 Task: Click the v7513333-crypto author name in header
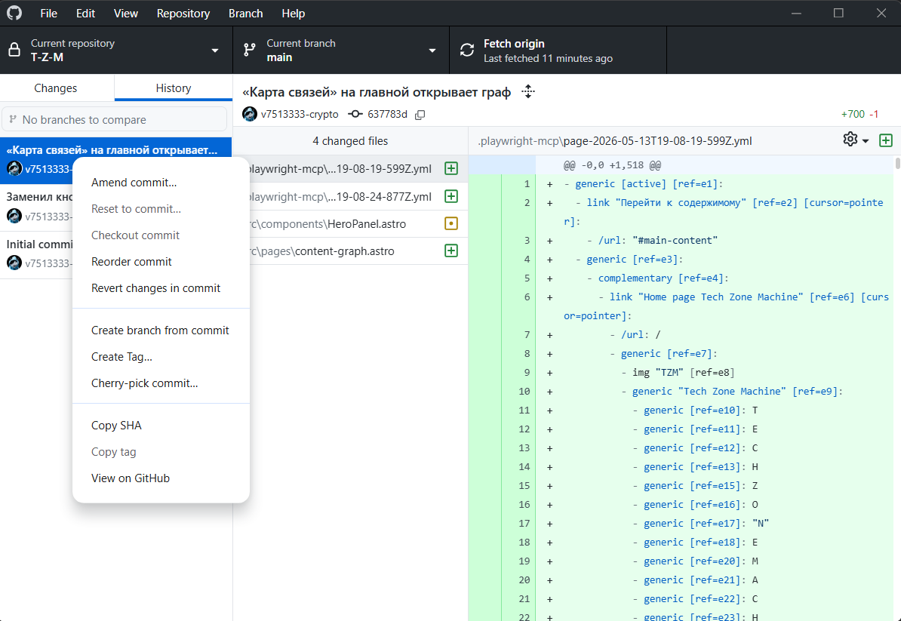tap(300, 115)
